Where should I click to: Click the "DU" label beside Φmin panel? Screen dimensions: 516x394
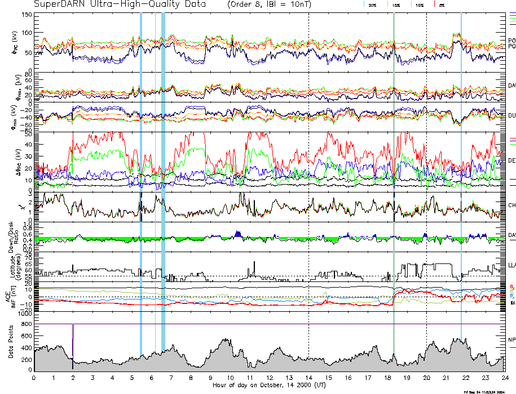[x=512, y=115]
